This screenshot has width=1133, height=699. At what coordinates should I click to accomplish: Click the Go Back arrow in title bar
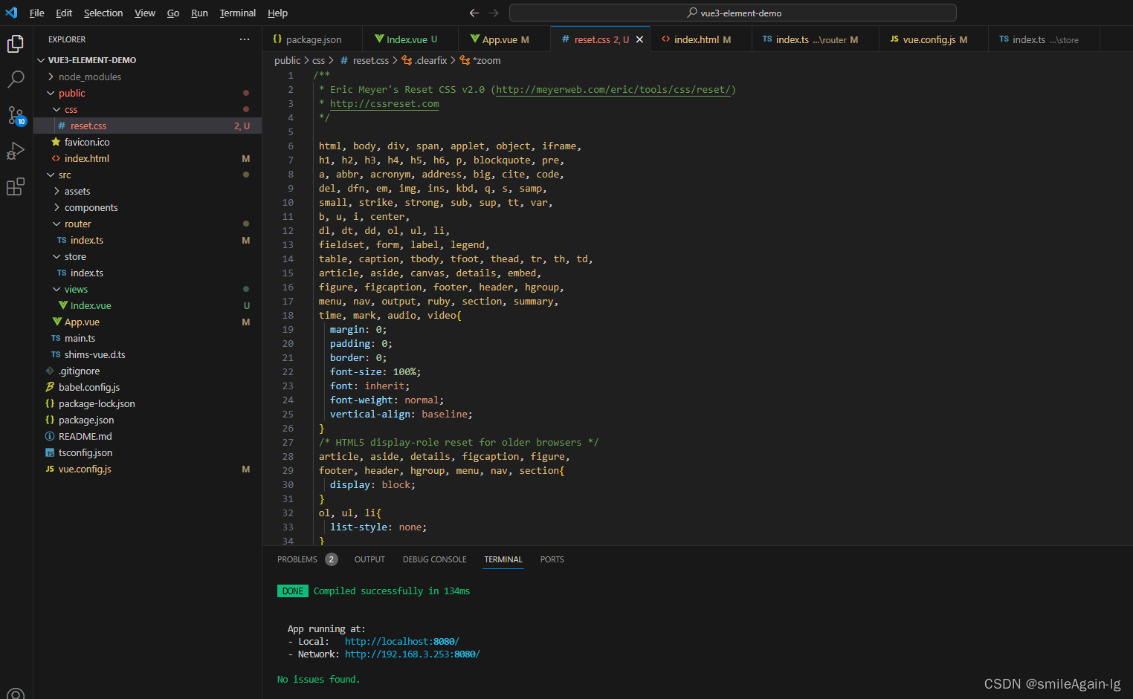coord(474,13)
